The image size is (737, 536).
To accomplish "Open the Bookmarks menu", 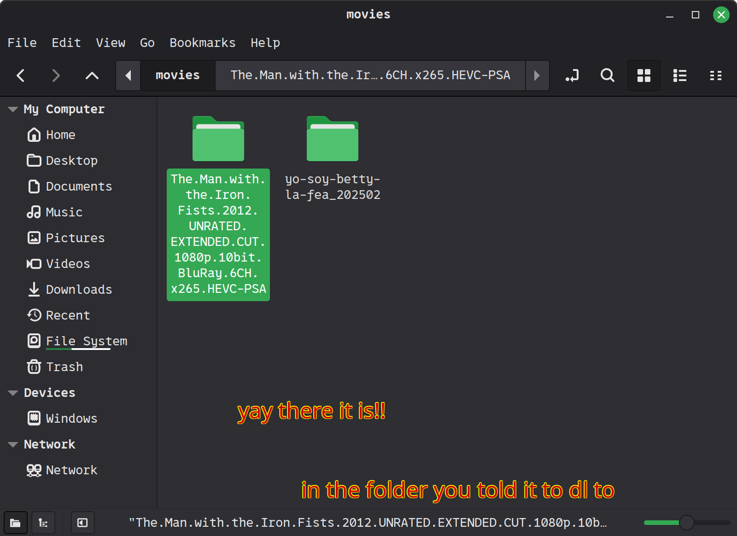I will point(203,43).
